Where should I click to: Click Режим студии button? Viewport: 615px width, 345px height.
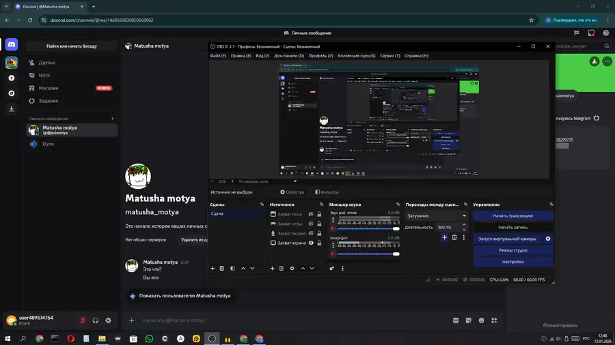coord(512,250)
